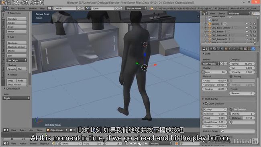Open the Object Mode dropdown
The width and height of the screenshot is (261, 147).
[57, 130]
